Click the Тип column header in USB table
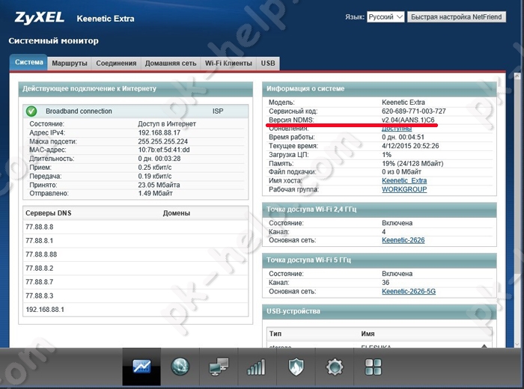This screenshot has height=389, width=524. coord(275,334)
